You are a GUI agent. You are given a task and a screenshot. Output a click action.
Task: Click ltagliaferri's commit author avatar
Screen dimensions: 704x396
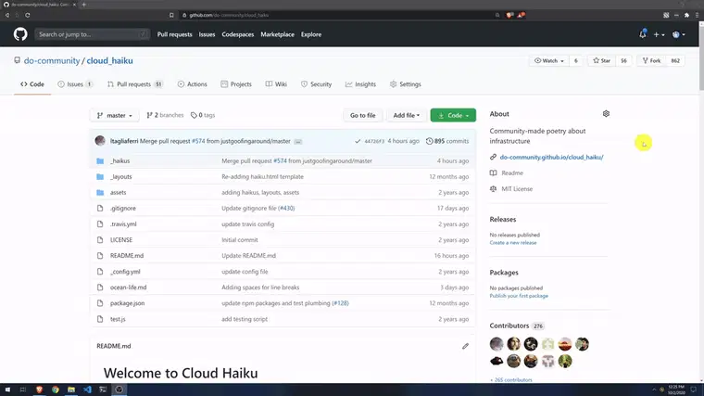click(x=100, y=141)
